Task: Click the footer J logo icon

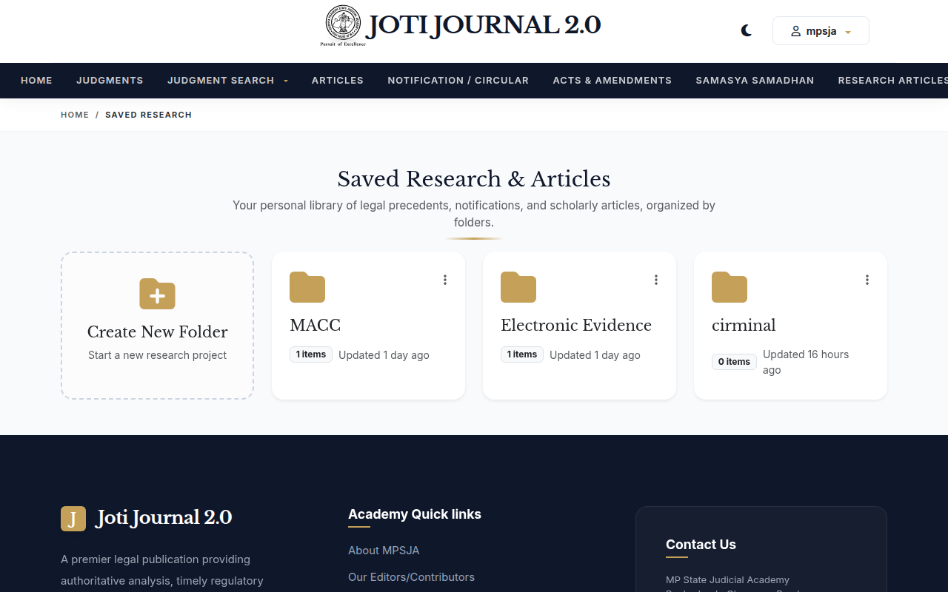Action: 73,519
